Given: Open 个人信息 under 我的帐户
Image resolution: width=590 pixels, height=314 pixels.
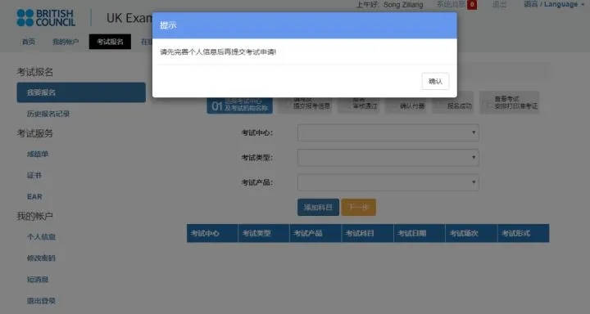Looking at the screenshot, I should tap(41, 236).
